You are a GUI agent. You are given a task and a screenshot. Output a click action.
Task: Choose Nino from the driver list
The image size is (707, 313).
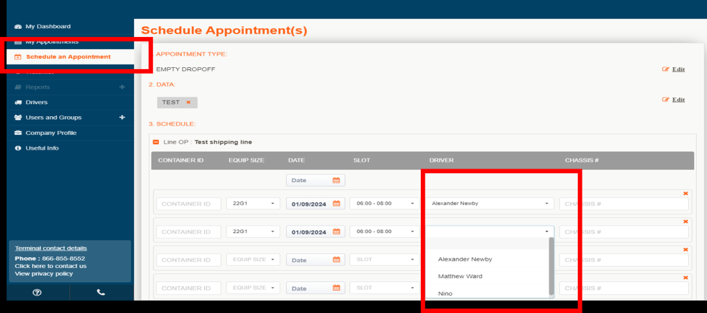tap(445, 294)
